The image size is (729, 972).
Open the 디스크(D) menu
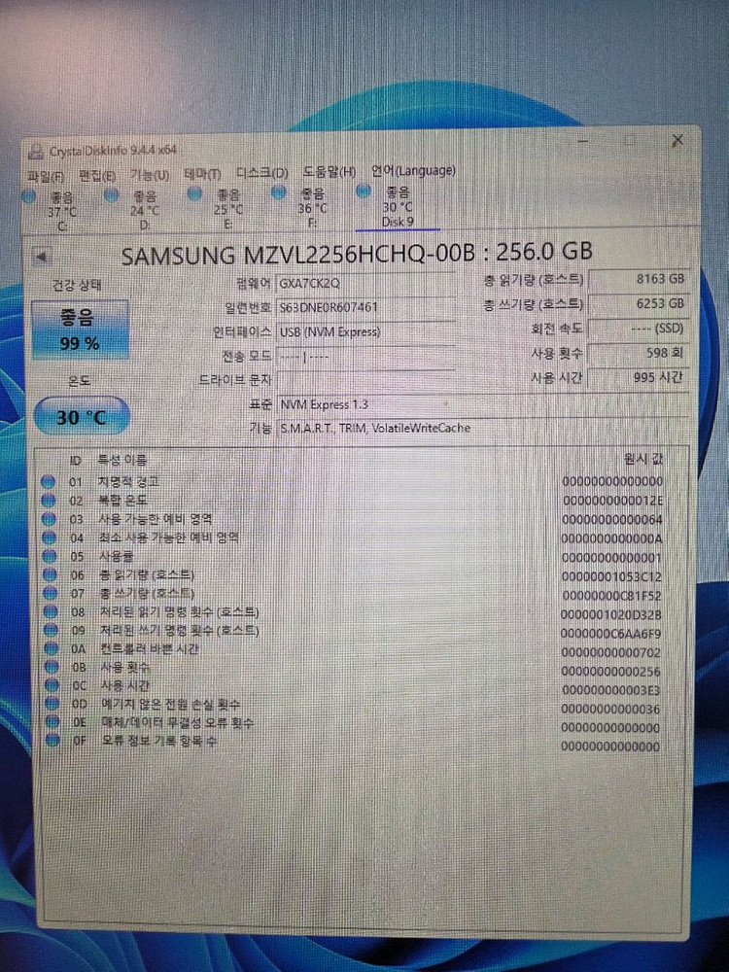point(262,173)
